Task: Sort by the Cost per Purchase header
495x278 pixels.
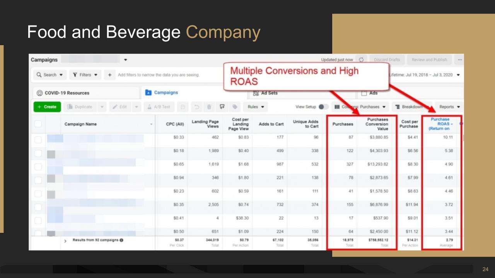Action: (409, 124)
